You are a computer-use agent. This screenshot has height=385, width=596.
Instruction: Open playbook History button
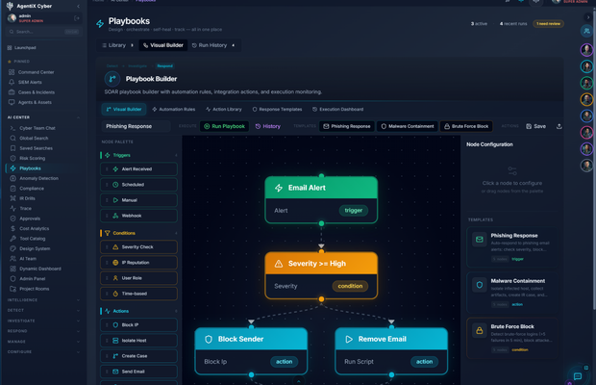coord(268,126)
